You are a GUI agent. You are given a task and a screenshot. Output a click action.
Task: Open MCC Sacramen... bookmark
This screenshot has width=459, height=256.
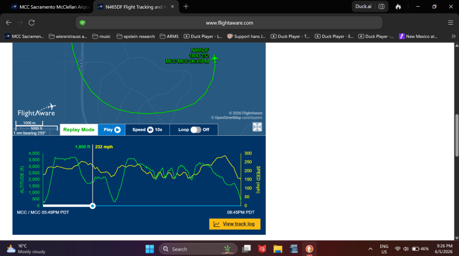coord(25,37)
